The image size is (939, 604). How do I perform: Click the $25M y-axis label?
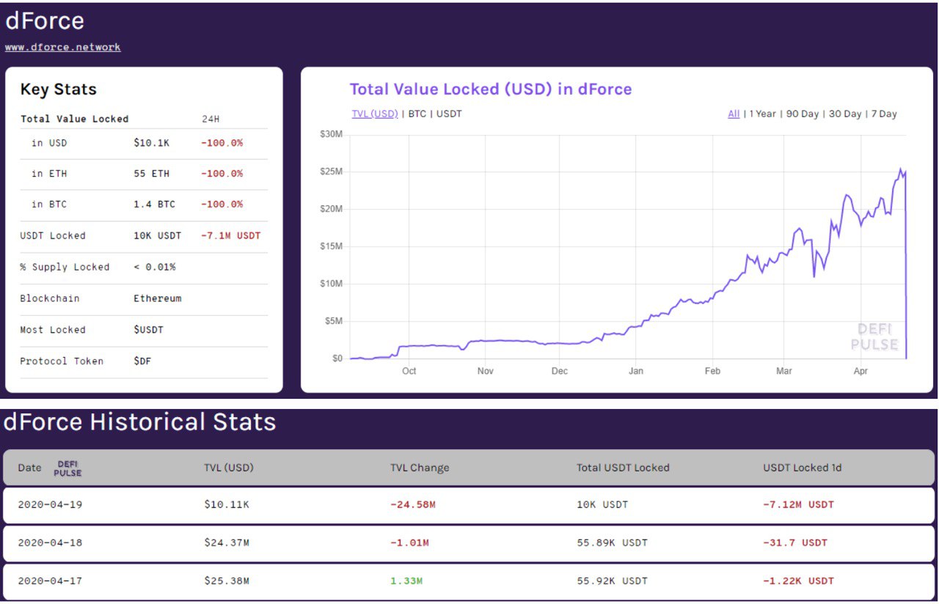331,172
